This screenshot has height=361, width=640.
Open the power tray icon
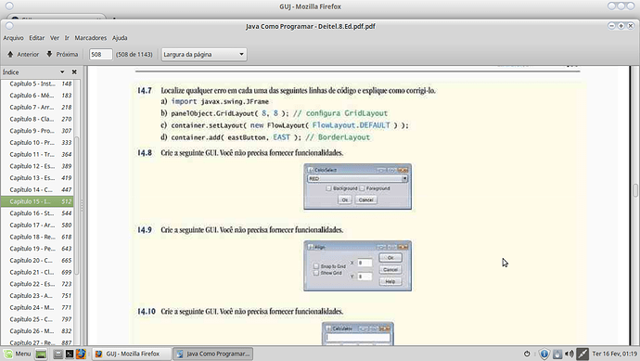pos(527,354)
